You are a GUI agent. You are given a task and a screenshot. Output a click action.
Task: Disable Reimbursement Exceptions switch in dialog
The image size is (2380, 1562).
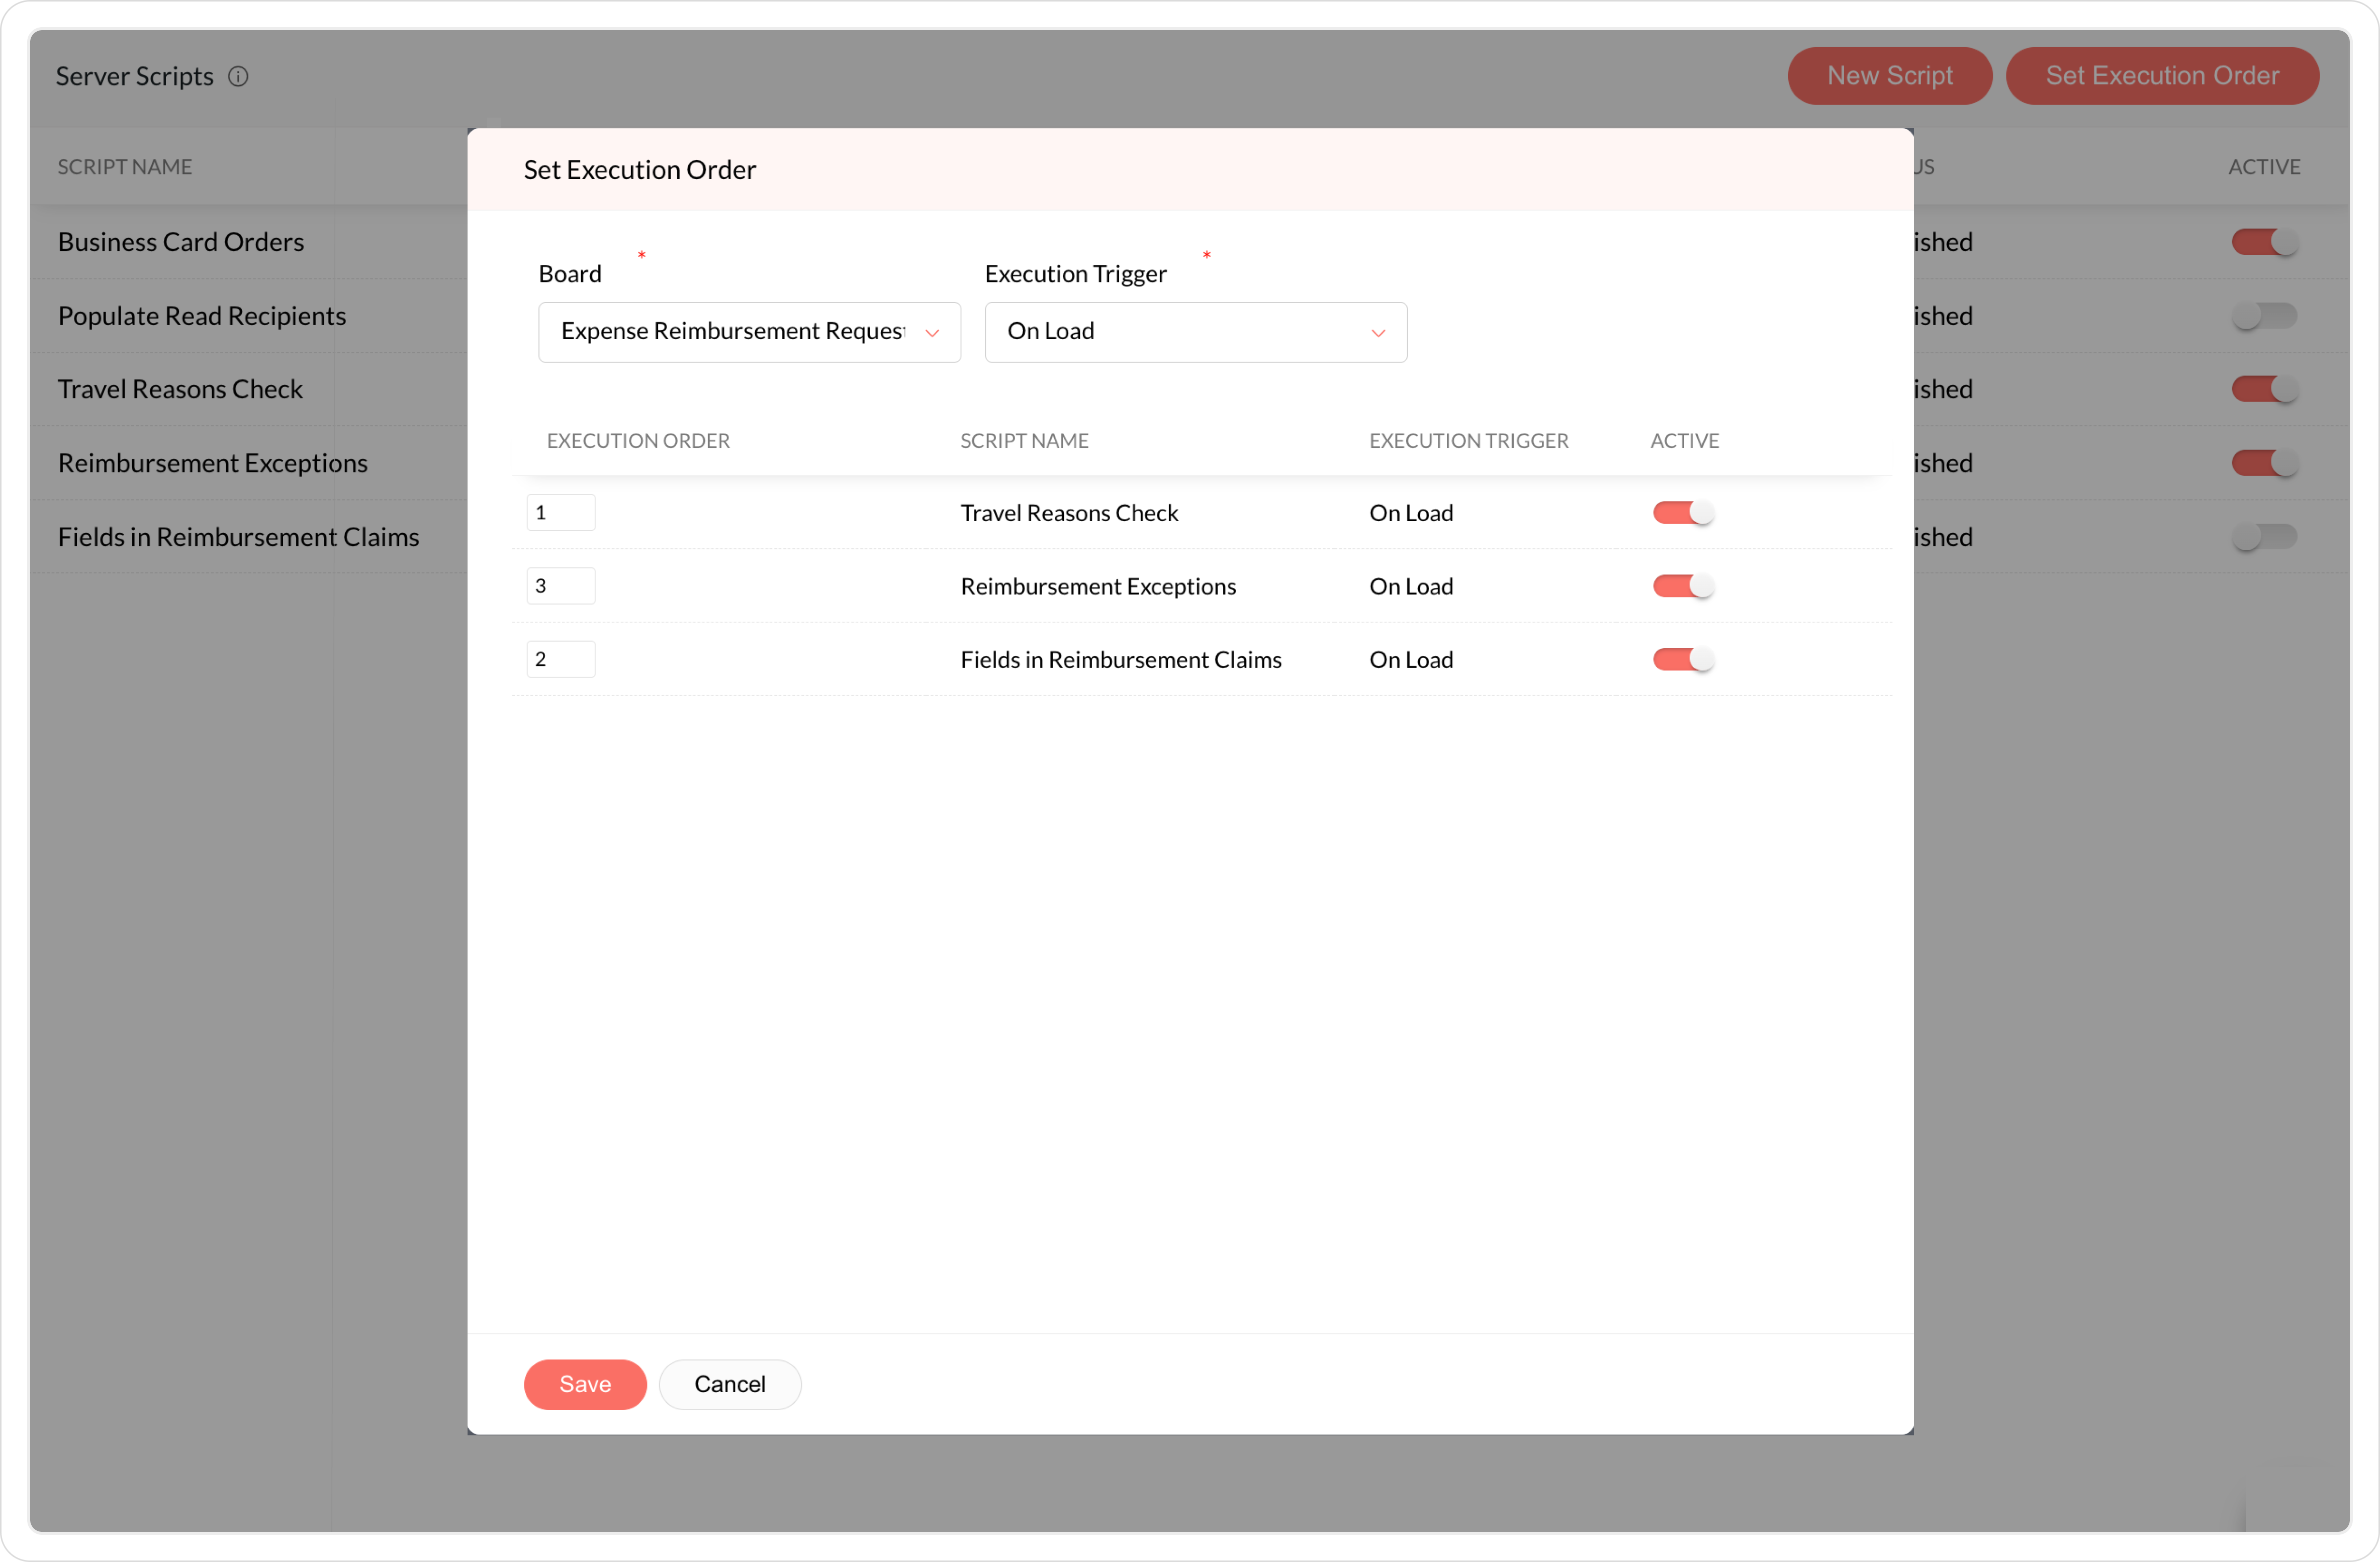1682,585
